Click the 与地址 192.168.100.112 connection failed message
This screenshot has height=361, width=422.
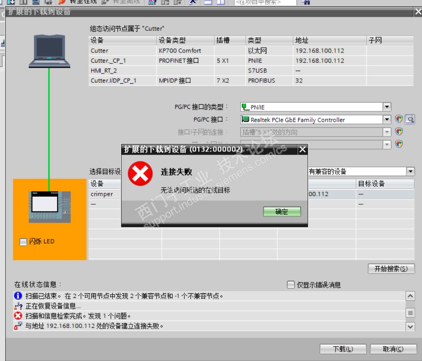(x=94, y=326)
